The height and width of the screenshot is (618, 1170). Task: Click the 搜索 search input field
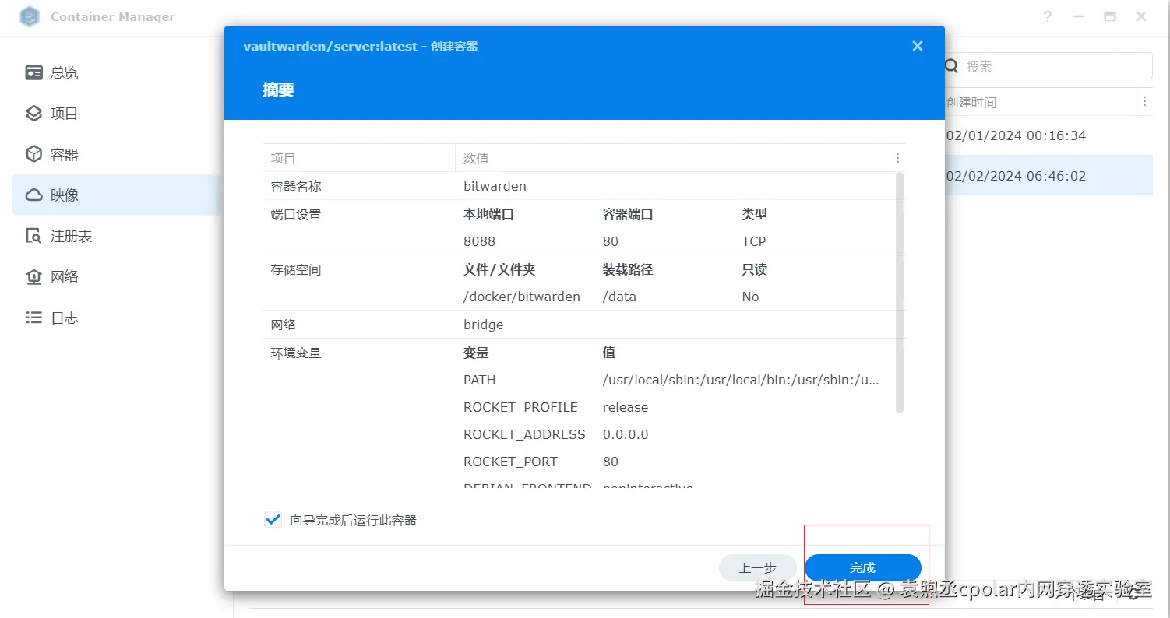coord(1048,66)
